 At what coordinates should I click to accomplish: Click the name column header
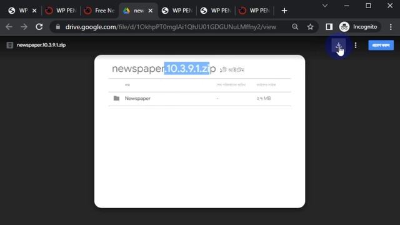[127, 85]
